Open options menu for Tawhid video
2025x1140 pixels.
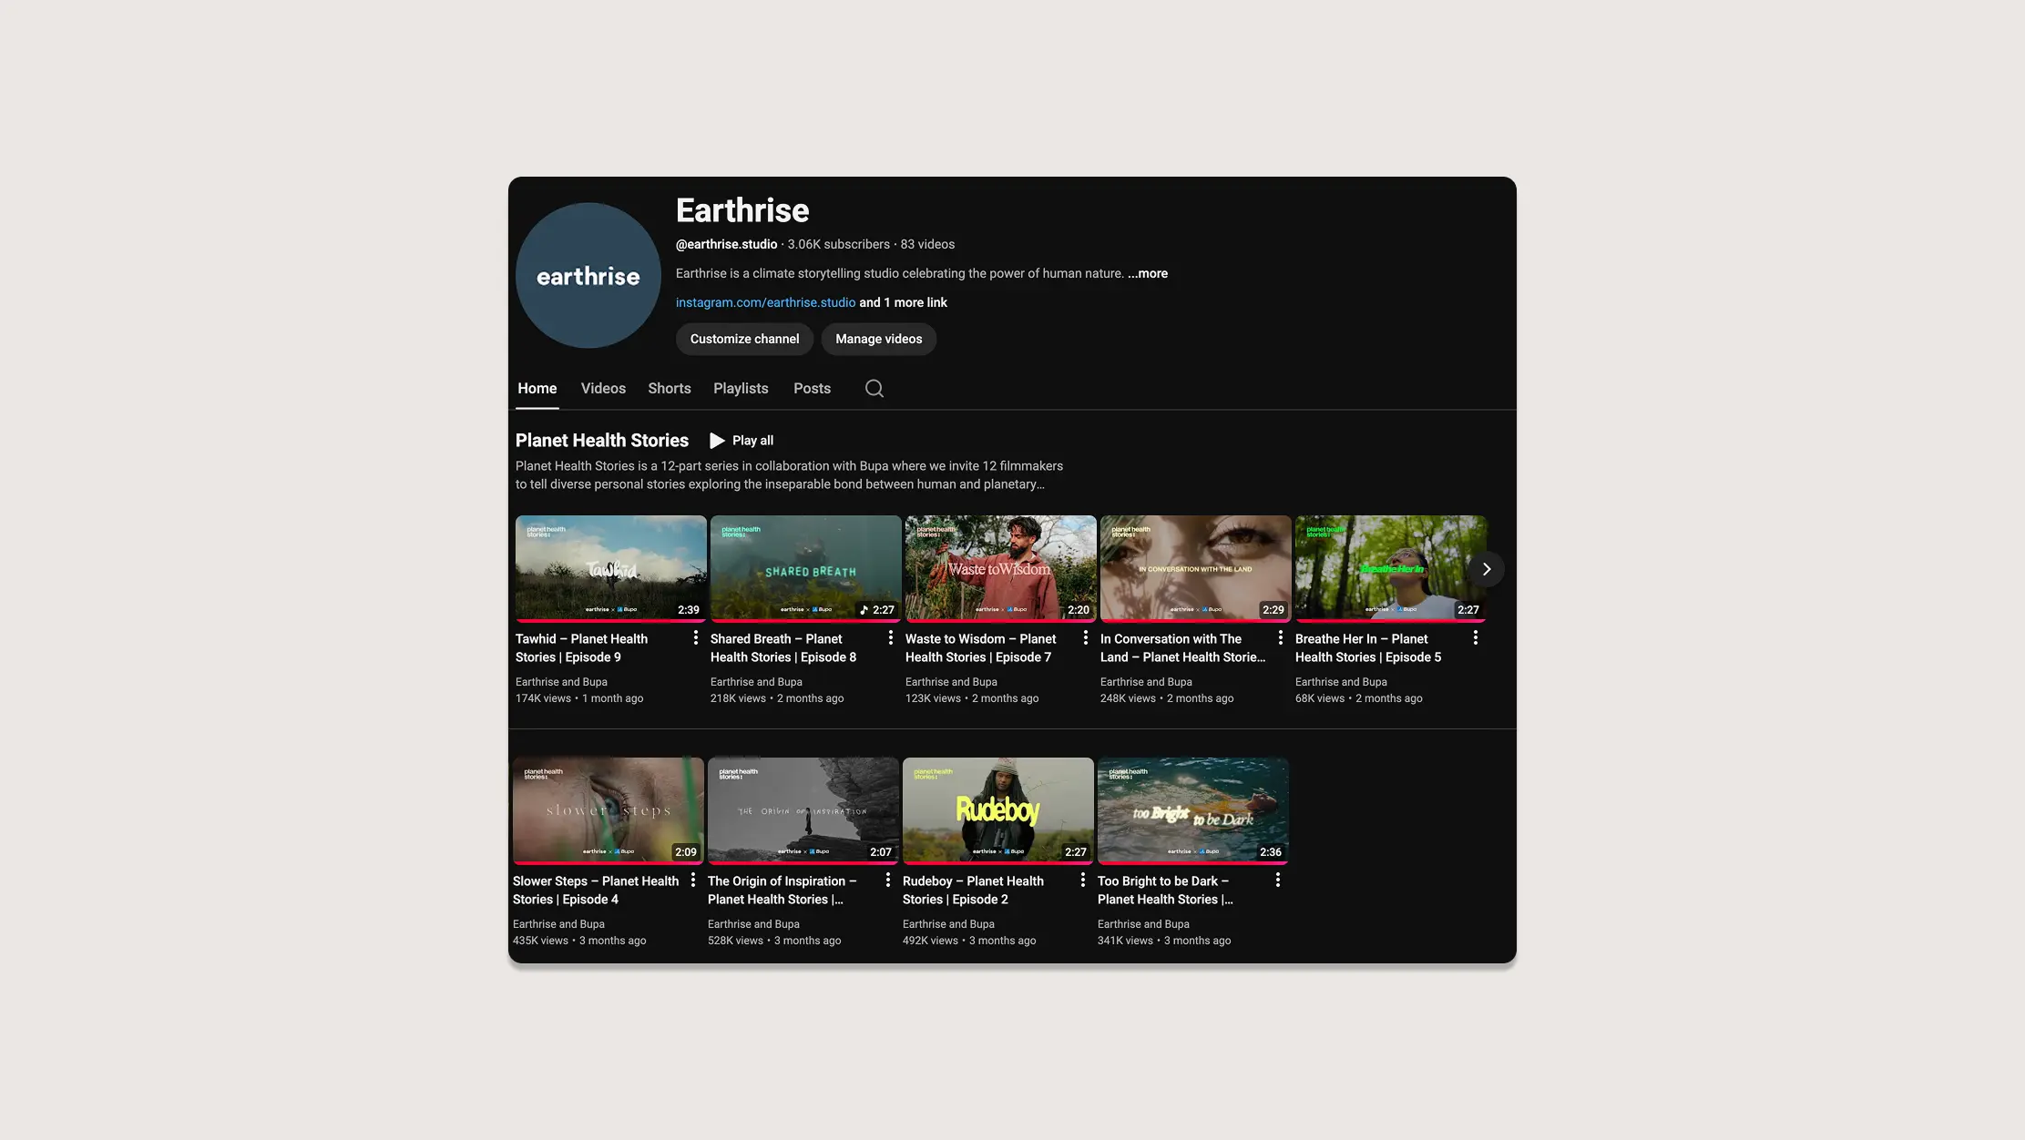[x=695, y=638]
